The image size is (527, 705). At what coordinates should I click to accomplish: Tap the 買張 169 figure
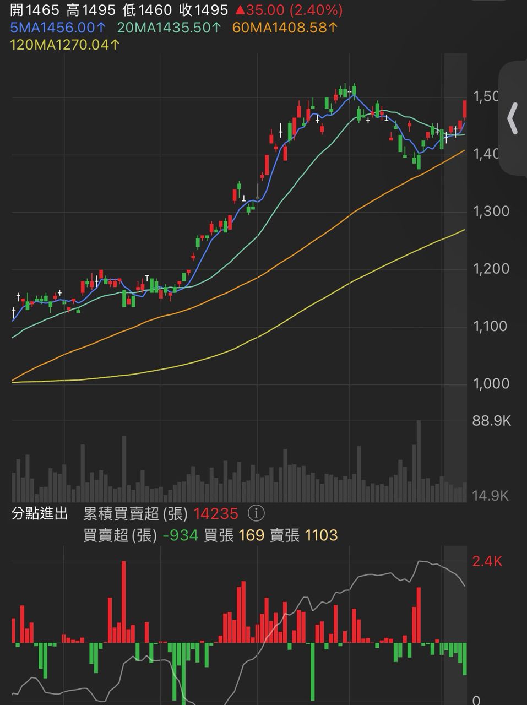tap(252, 535)
